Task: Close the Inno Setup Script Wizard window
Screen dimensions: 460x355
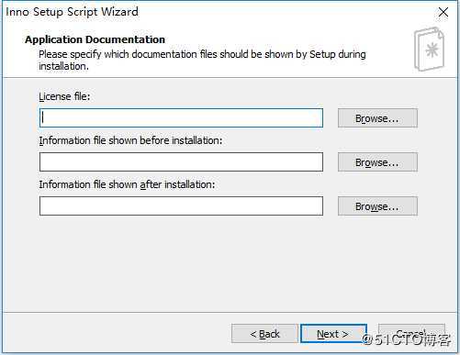Action: (443, 12)
